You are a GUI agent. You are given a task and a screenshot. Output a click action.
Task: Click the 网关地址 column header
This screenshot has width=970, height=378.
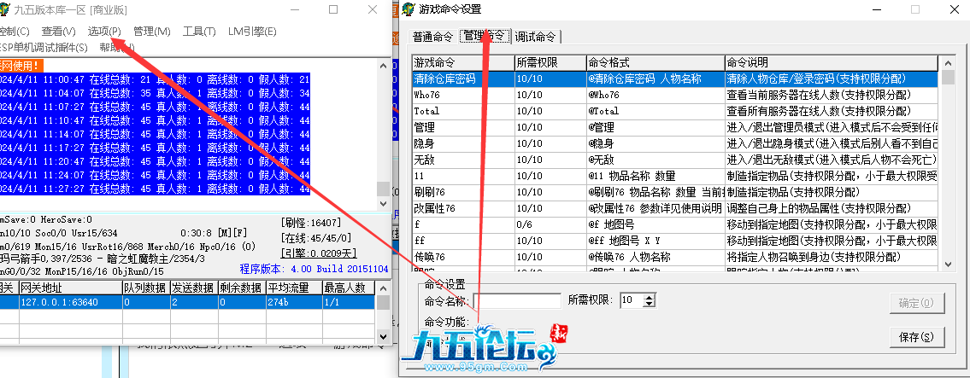click(70, 288)
